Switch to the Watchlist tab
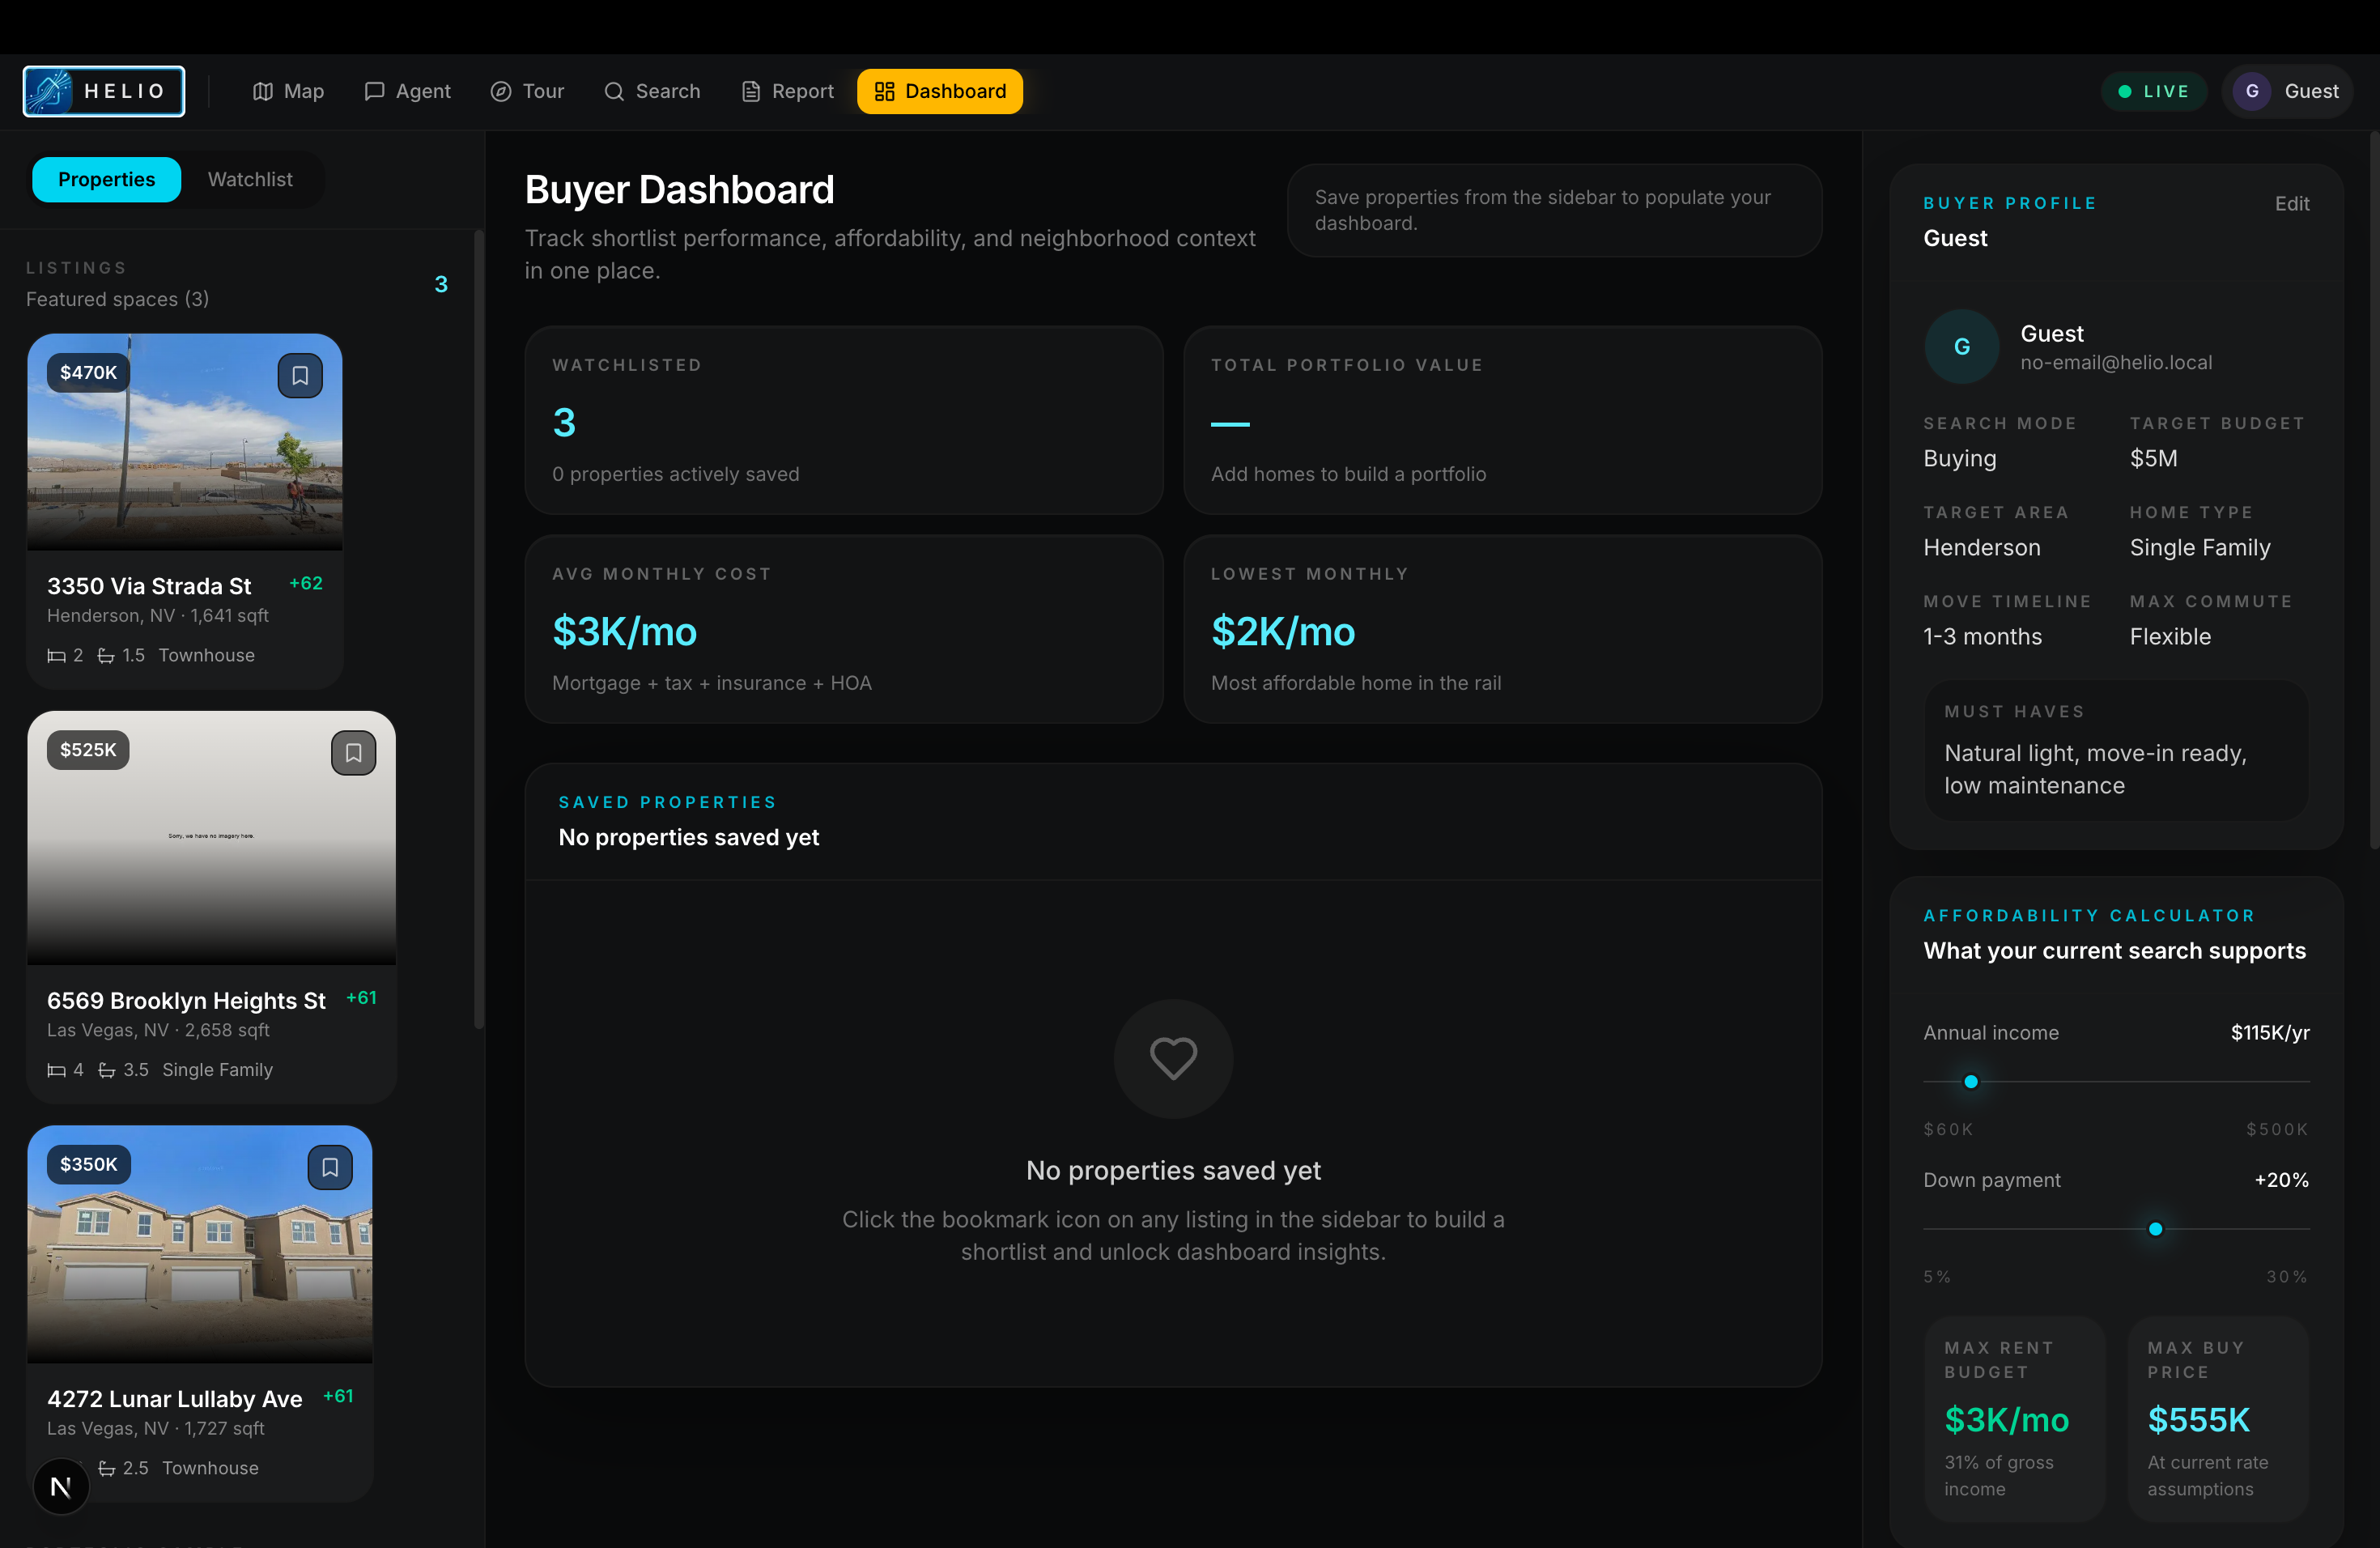Image resolution: width=2380 pixels, height=1548 pixels. point(250,179)
